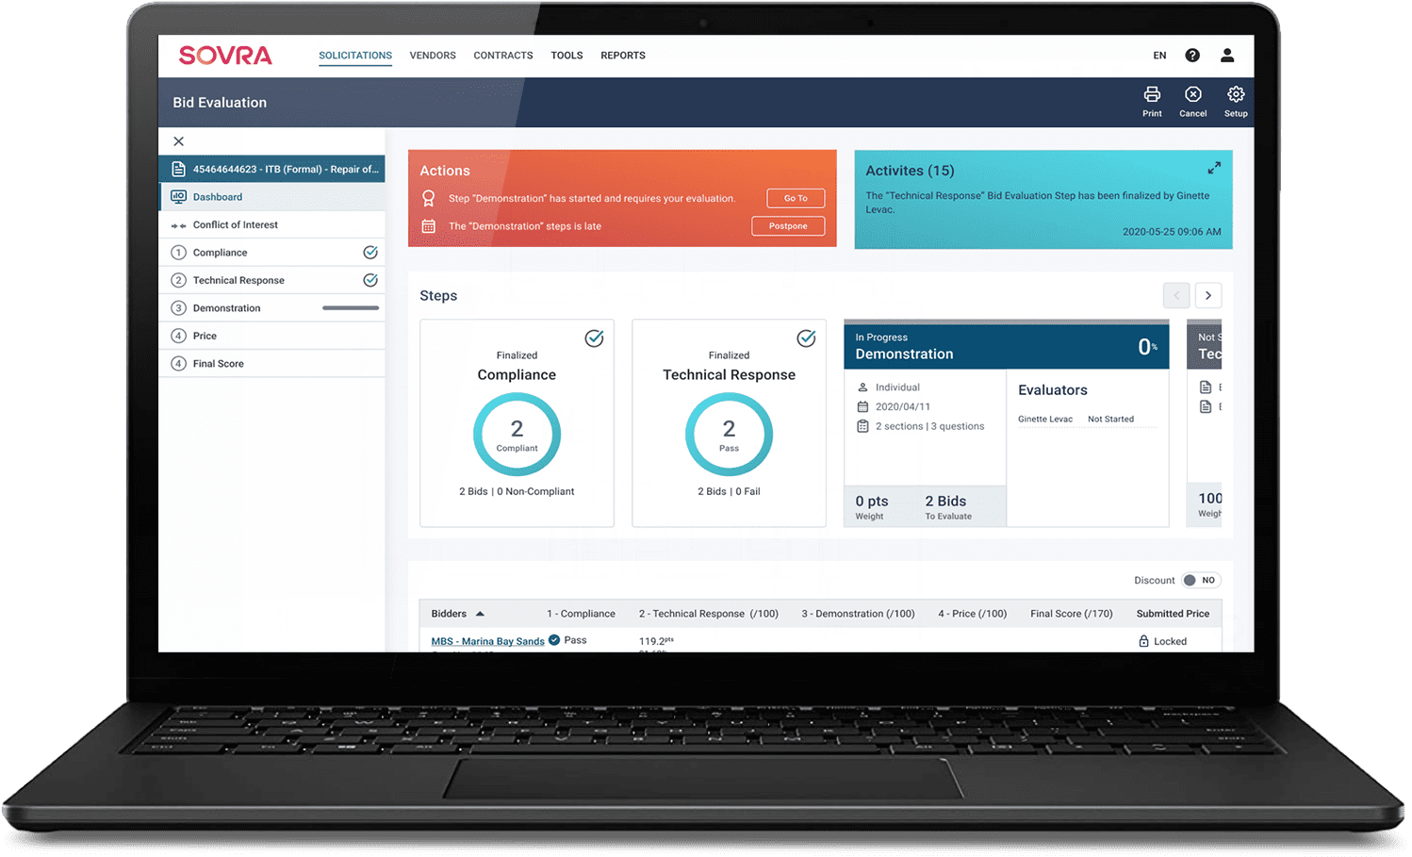Click Technical Response circular progress ring
Image resolution: width=1412 pixels, height=857 pixels.
[729, 435]
